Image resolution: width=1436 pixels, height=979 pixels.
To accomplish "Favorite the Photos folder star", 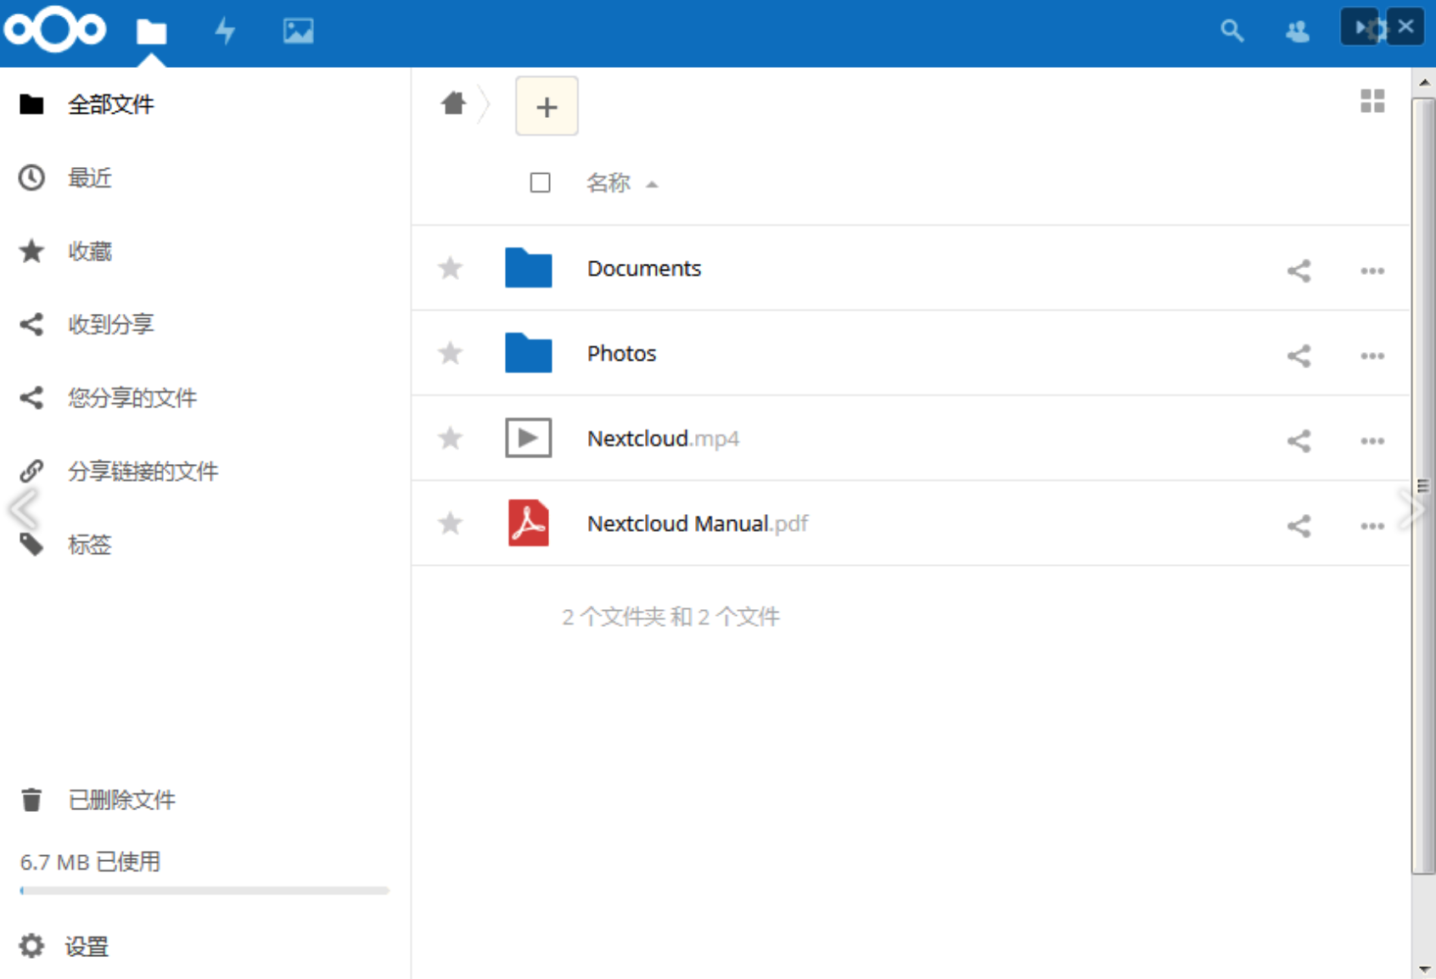I will [450, 353].
